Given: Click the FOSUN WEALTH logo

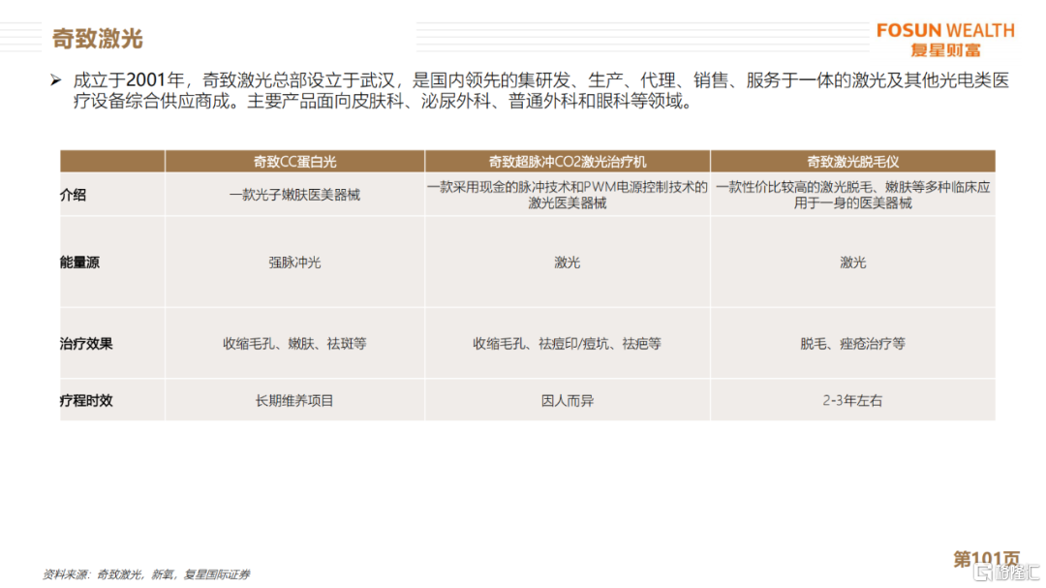Looking at the screenshot, I should 945,40.
